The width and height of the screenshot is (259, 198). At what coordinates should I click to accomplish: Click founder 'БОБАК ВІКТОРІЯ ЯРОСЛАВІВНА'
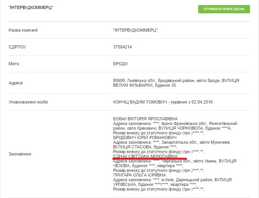(x=145, y=118)
